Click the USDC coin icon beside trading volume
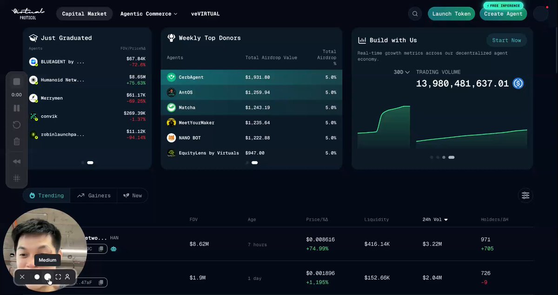 (518, 84)
